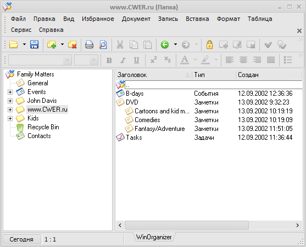Add a new folder with plus icon
The image size is (306, 247).
pos(52,45)
